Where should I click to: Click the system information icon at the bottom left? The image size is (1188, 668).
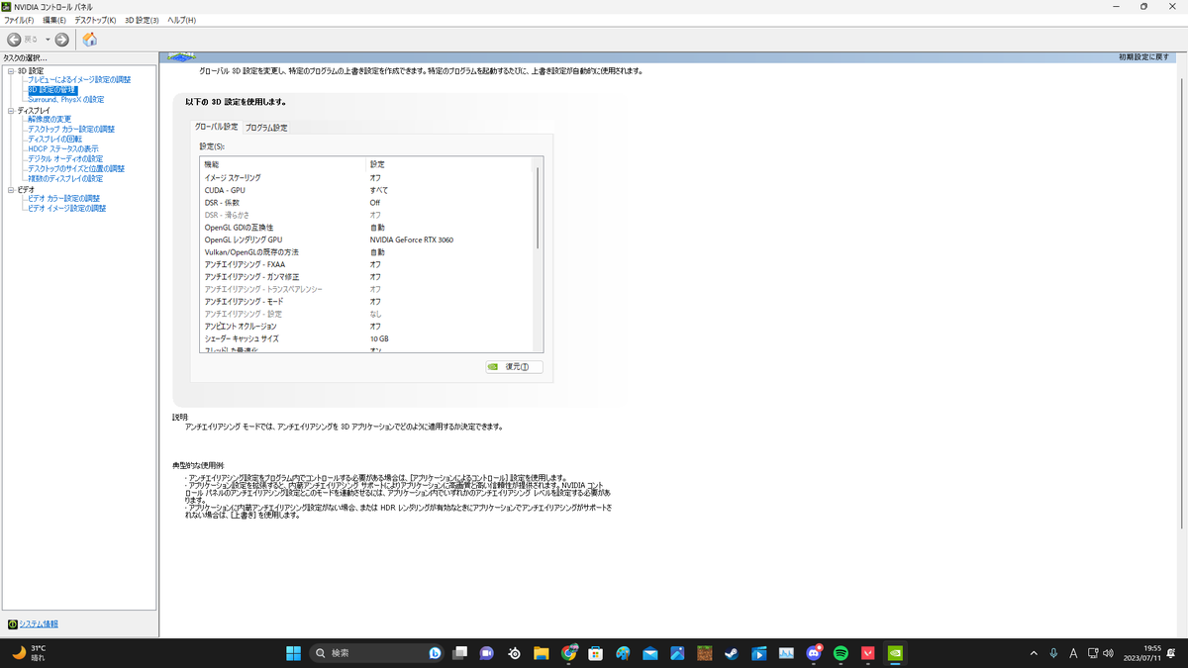coord(12,624)
